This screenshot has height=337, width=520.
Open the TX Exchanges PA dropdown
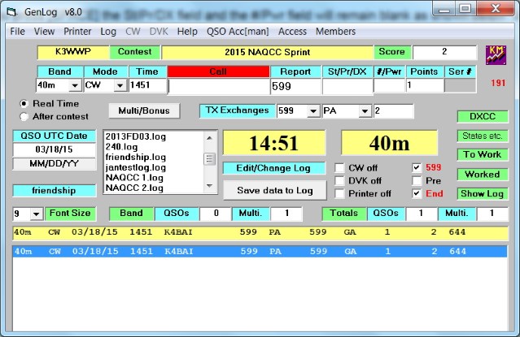coord(365,110)
